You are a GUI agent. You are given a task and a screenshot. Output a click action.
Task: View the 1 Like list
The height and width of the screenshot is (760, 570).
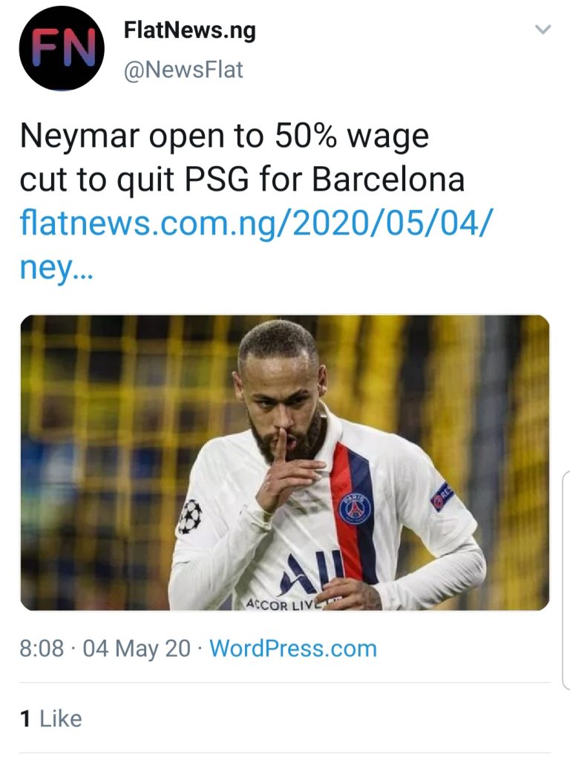pos(51,718)
